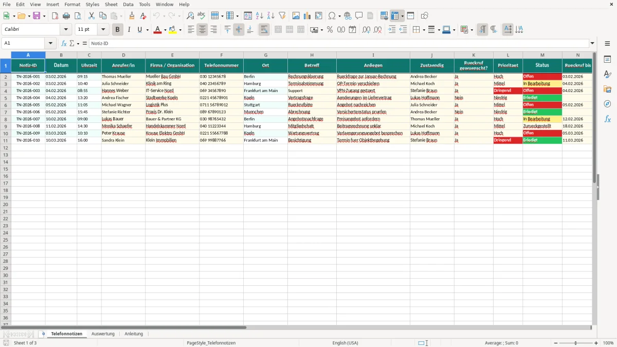Open the background color dropdown arrow
The height and width of the screenshot is (347, 617).
(x=180, y=30)
